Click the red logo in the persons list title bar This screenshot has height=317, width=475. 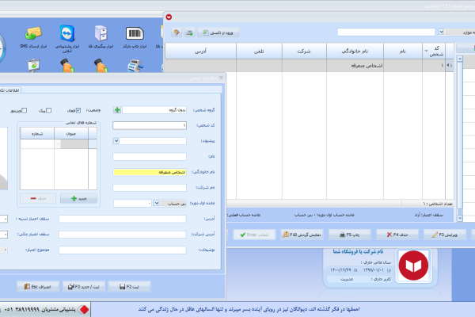coord(169,17)
